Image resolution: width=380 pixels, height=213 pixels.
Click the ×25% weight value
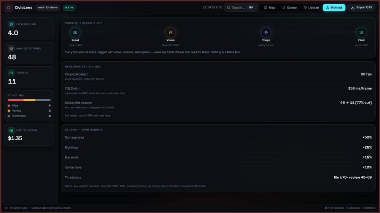click(x=367, y=148)
